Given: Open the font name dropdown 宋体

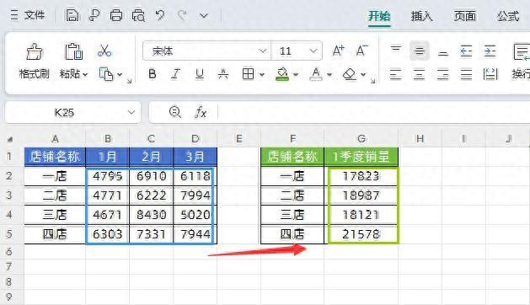Looking at the screenshot, I should 263,51.
